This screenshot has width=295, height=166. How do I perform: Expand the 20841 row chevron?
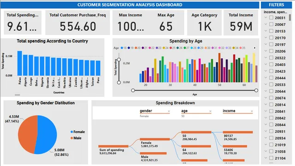pos(265,111)
